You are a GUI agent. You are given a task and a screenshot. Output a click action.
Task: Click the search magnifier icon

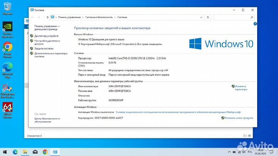pos(252,17)
